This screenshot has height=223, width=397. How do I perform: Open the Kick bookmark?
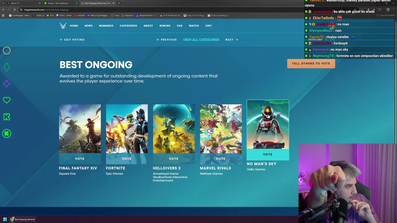[x=51, y=15]
